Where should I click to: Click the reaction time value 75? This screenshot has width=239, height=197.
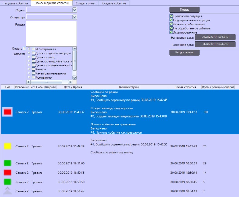[x=205, y=146]
